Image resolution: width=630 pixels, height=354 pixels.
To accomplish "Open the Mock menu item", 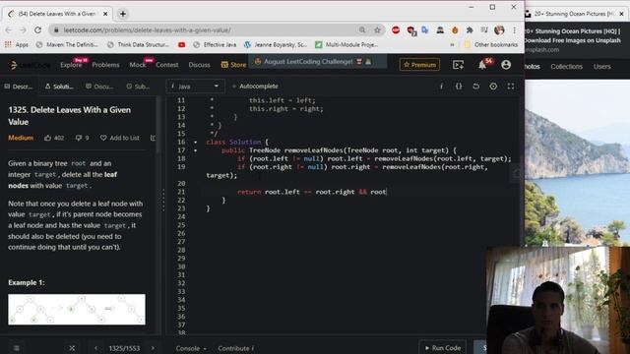I will tap(138, 65).
